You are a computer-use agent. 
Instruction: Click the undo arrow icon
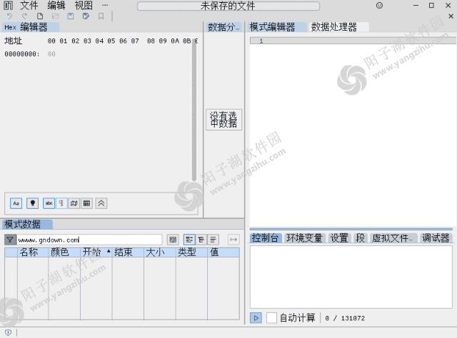(x=9, y=16)
